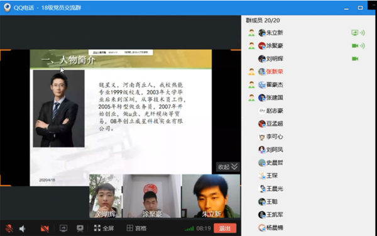Screen dimensions: 377x236
Task: Unmute the microphone icon
Action: coord(9,228)
